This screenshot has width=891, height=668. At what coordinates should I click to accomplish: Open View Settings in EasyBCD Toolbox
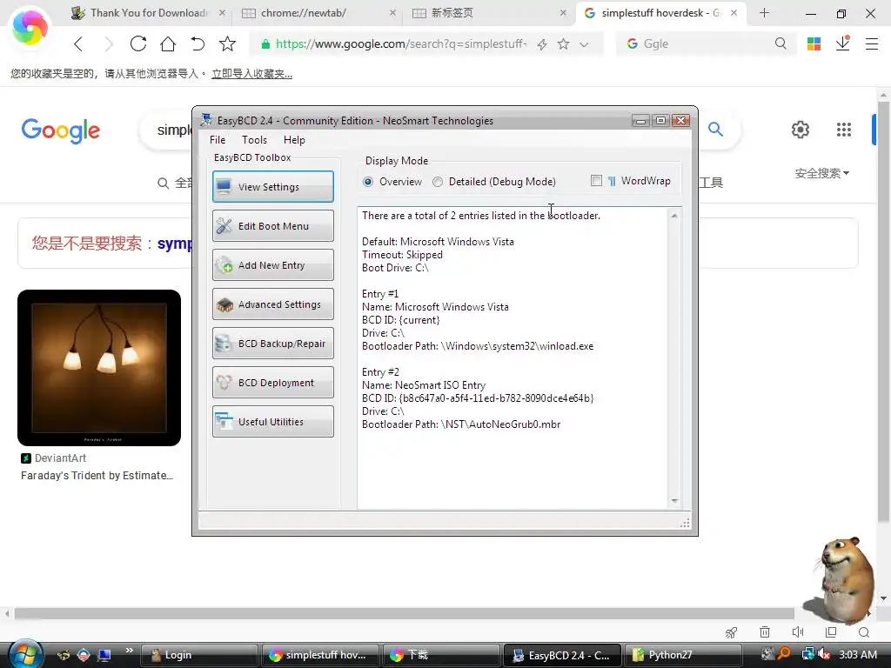click(272, 187)
